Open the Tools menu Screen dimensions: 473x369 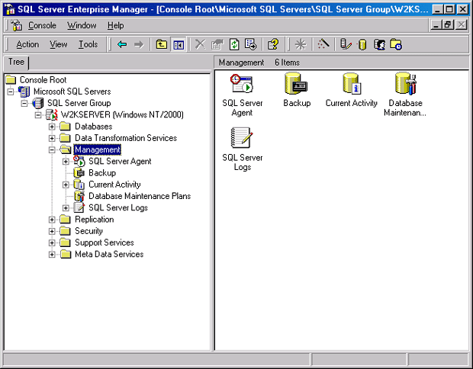(88, 44)
